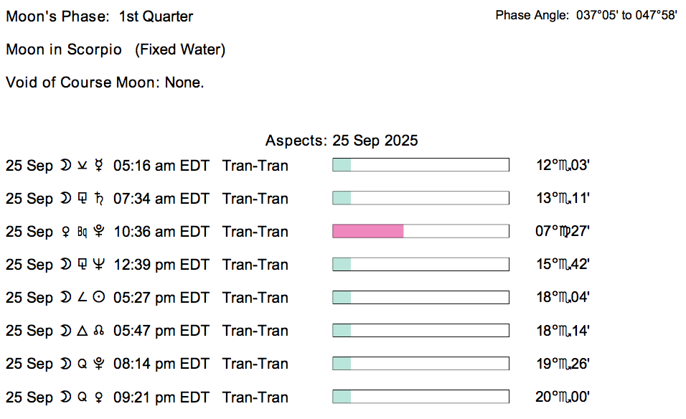Click "Tran-Tran" in the 12:39 pm row
This screenshot has height=419, width=686.
(255, 265)
